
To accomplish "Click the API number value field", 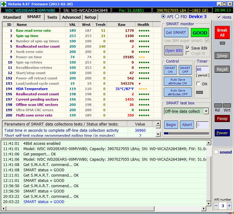I will 223,206.
